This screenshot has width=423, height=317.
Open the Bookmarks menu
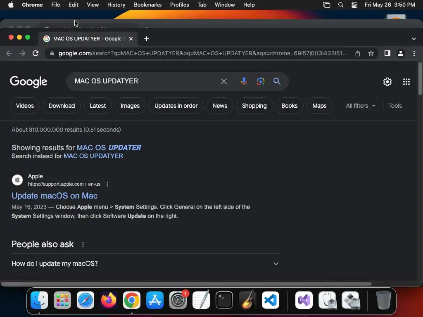[147, 5]
